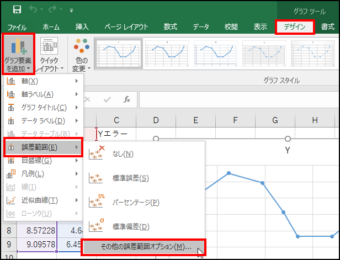
Task: Choose なし(N) error bars option
Action: tap(144, 154)
